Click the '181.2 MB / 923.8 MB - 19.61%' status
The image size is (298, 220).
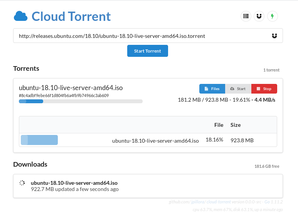214,100
